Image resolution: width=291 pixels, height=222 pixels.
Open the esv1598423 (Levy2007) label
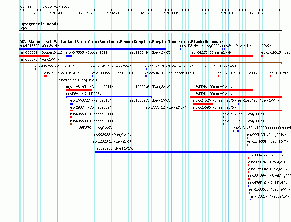click(x=258, y=100)
